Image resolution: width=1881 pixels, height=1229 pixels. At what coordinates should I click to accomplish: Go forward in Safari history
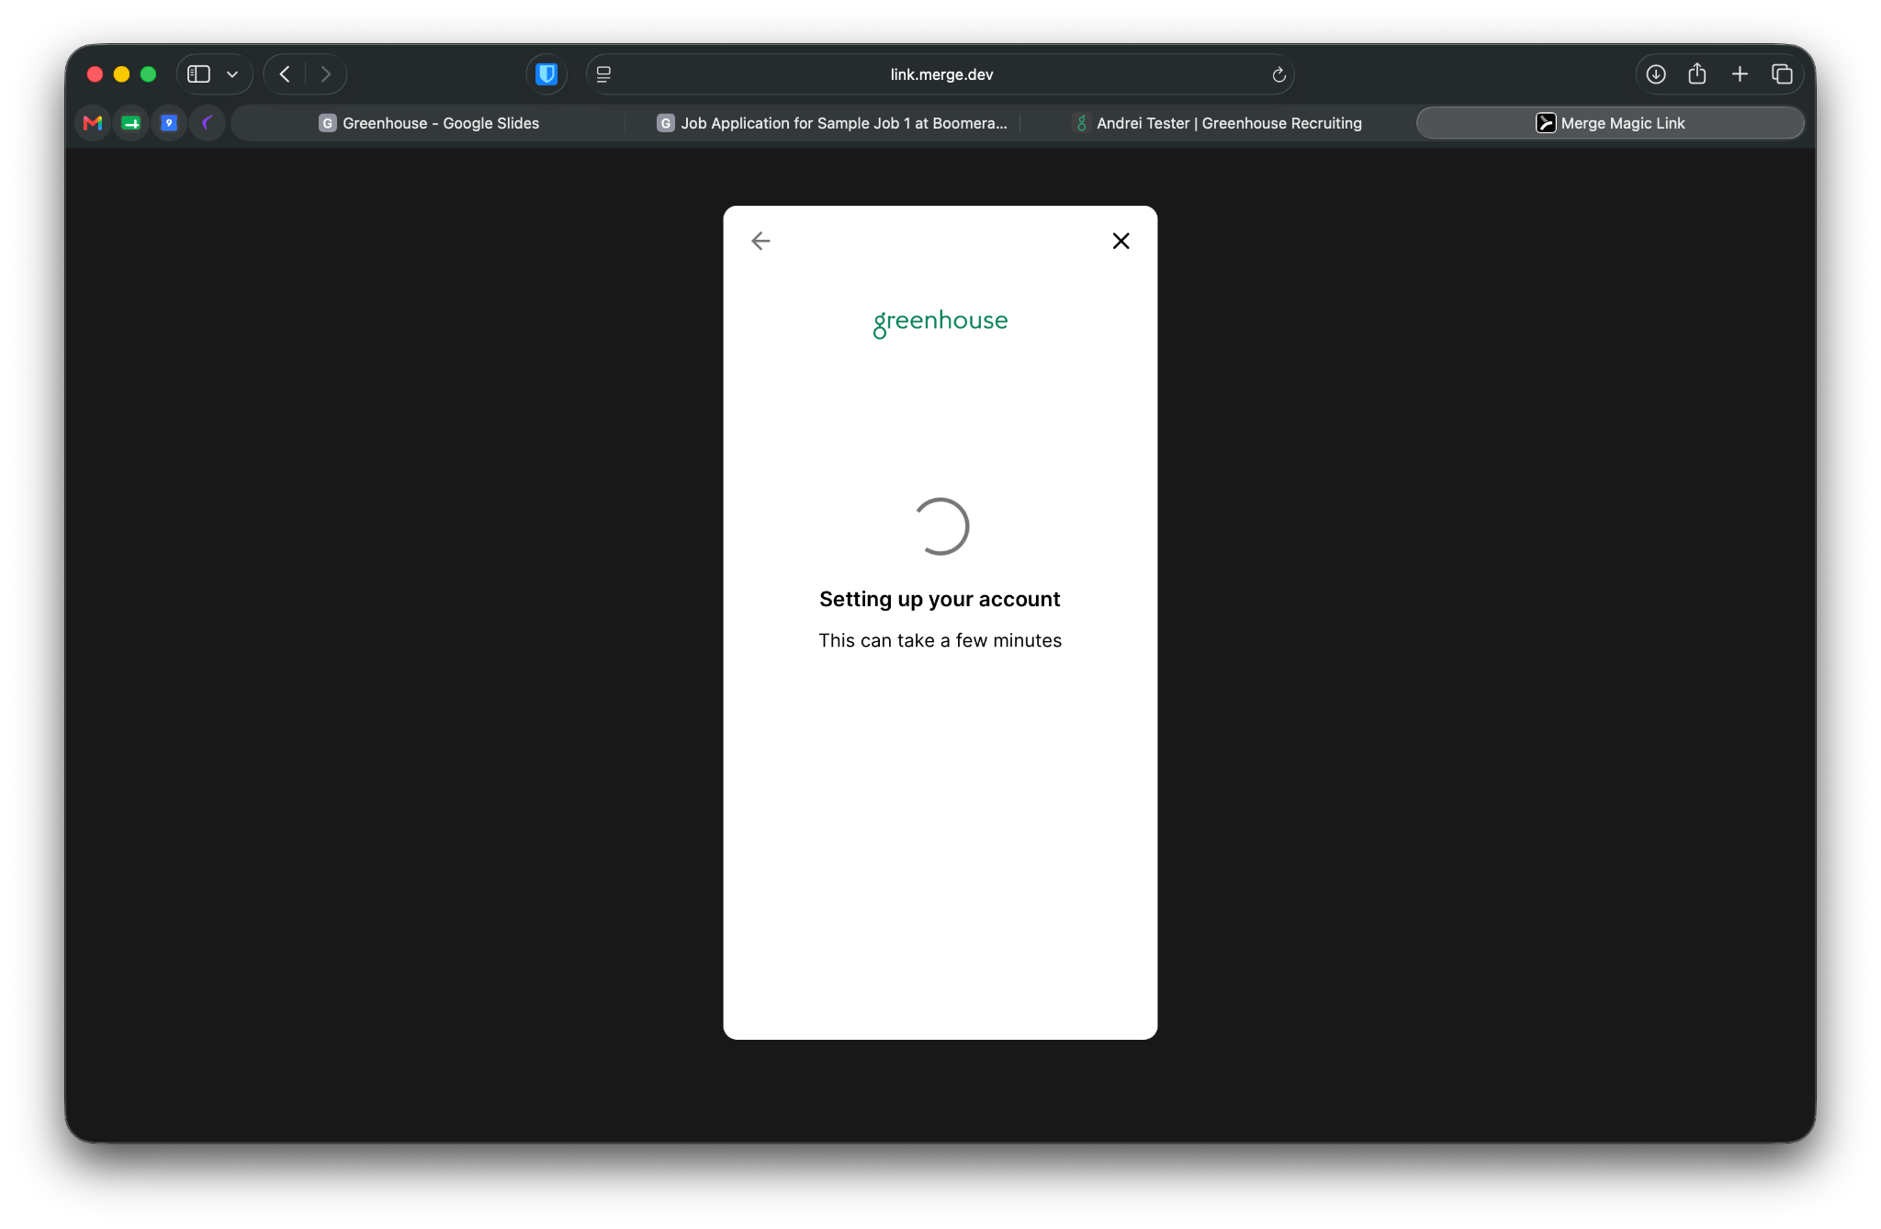coord(325,74)
